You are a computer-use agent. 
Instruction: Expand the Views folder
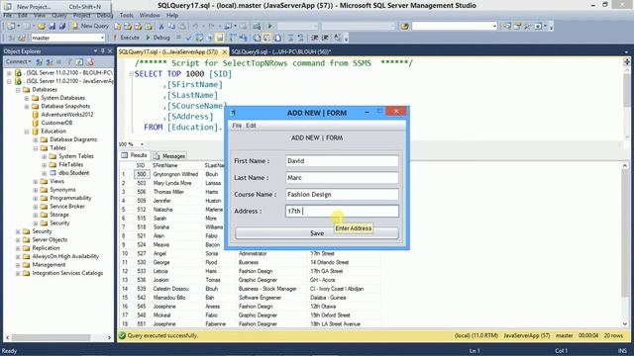tap(36, 182)
